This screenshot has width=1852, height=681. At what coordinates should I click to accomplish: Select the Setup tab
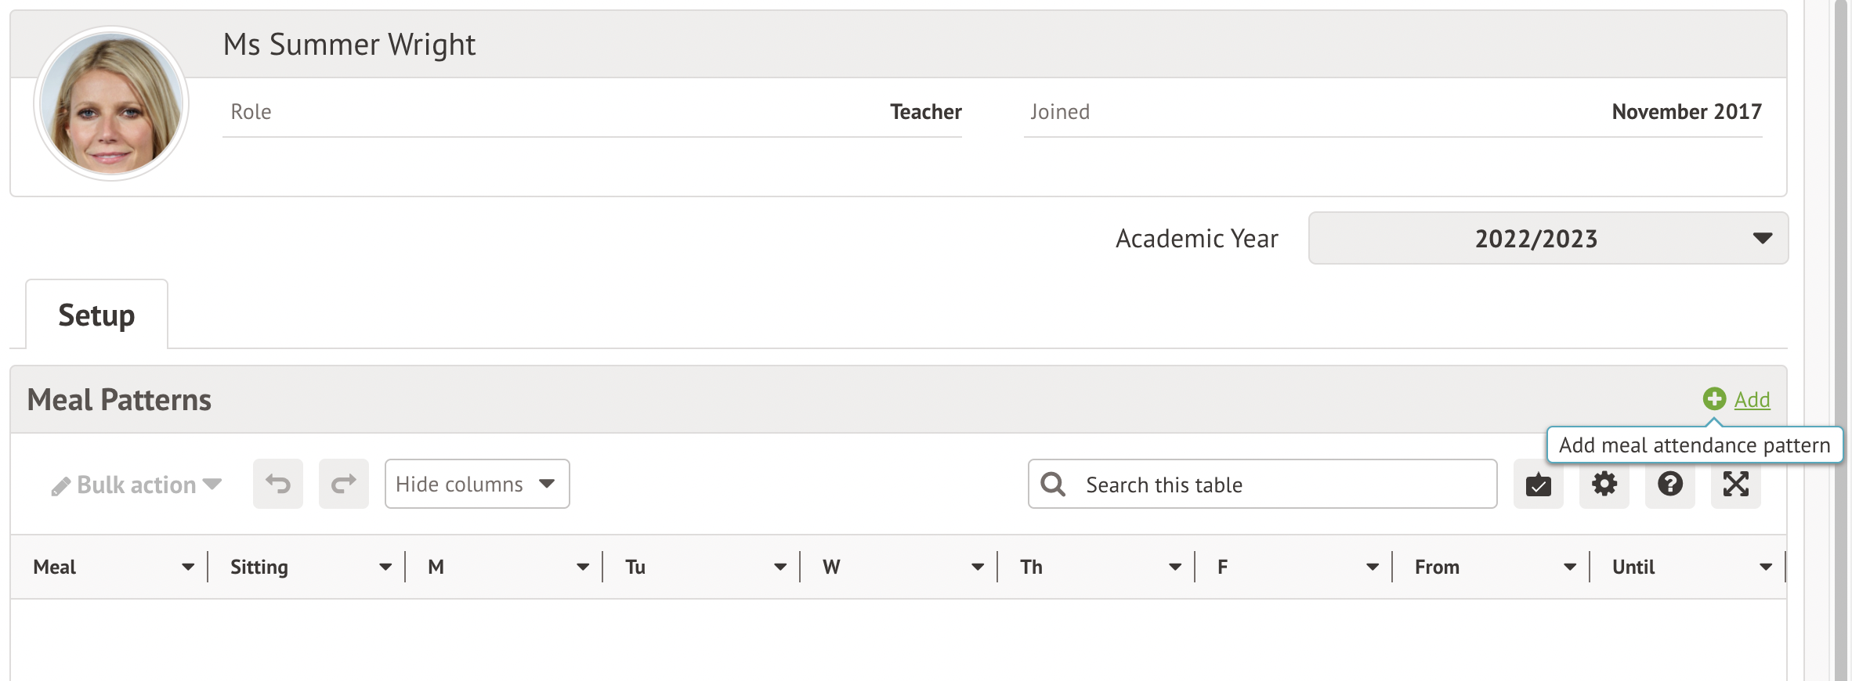(96, 315)
